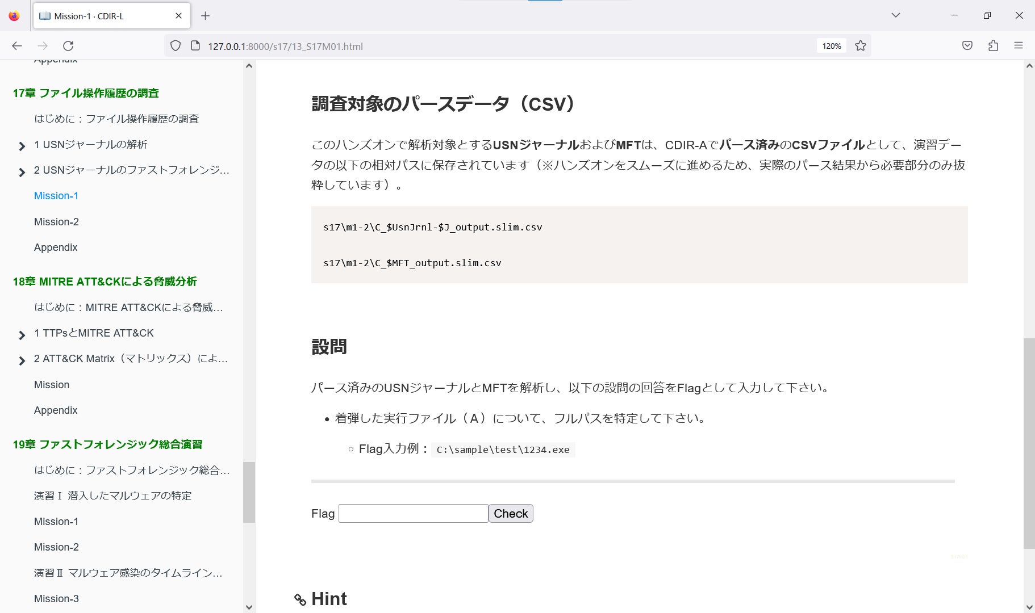The image size is (1035, 613).
Task: Open 2 USNジャーナルのファストフォレンジ page
Action: coord(132,170)
